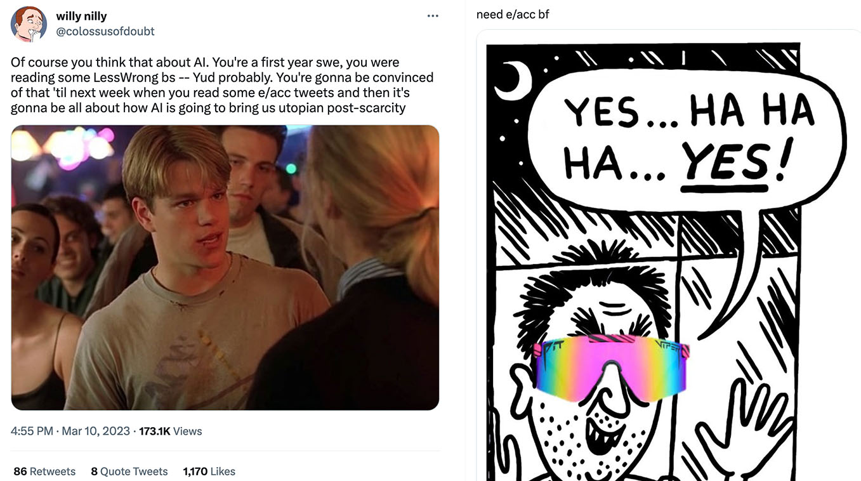861x481 pixels.
Task: Click the "4:55 PM · Mar 10, 2023" timestamp
Action: 70,432
